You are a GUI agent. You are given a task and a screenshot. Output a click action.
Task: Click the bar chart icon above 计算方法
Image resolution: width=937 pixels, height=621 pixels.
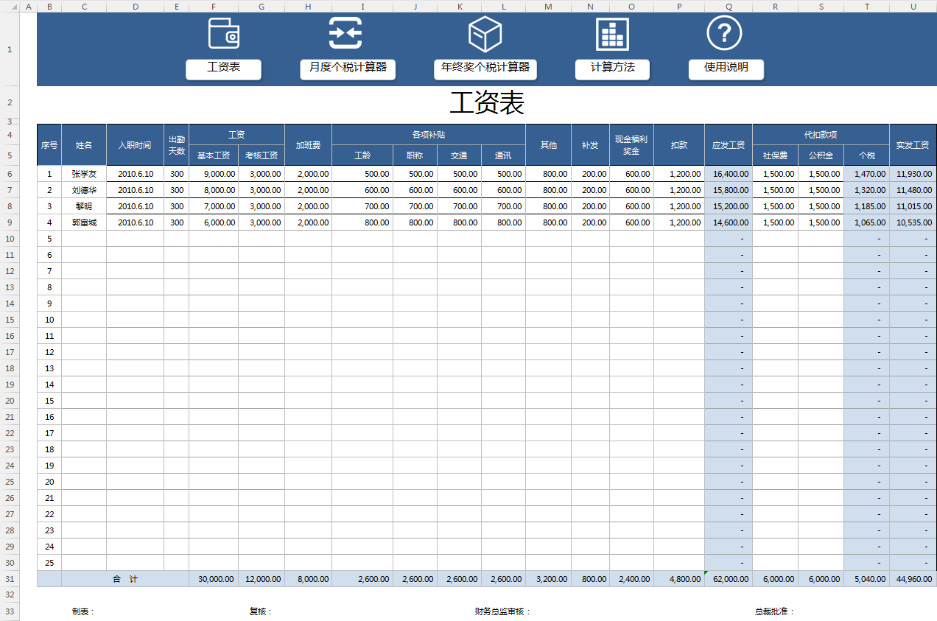tap(612, 34)
